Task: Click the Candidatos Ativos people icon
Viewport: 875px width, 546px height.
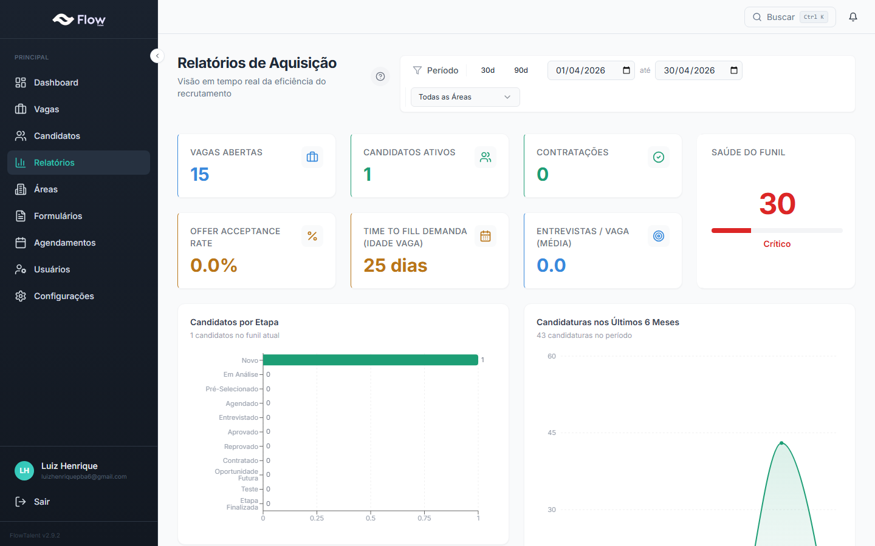Action: [x=486, y=157]
